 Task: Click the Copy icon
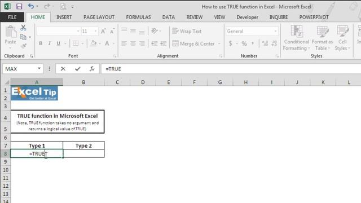pos(23,37)
